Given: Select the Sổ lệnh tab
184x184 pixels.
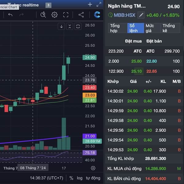Looking at the screenshot, I should pos(136,28).
